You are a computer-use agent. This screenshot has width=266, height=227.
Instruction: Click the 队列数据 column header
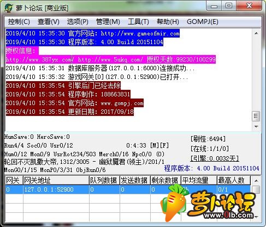click(104, 180)
